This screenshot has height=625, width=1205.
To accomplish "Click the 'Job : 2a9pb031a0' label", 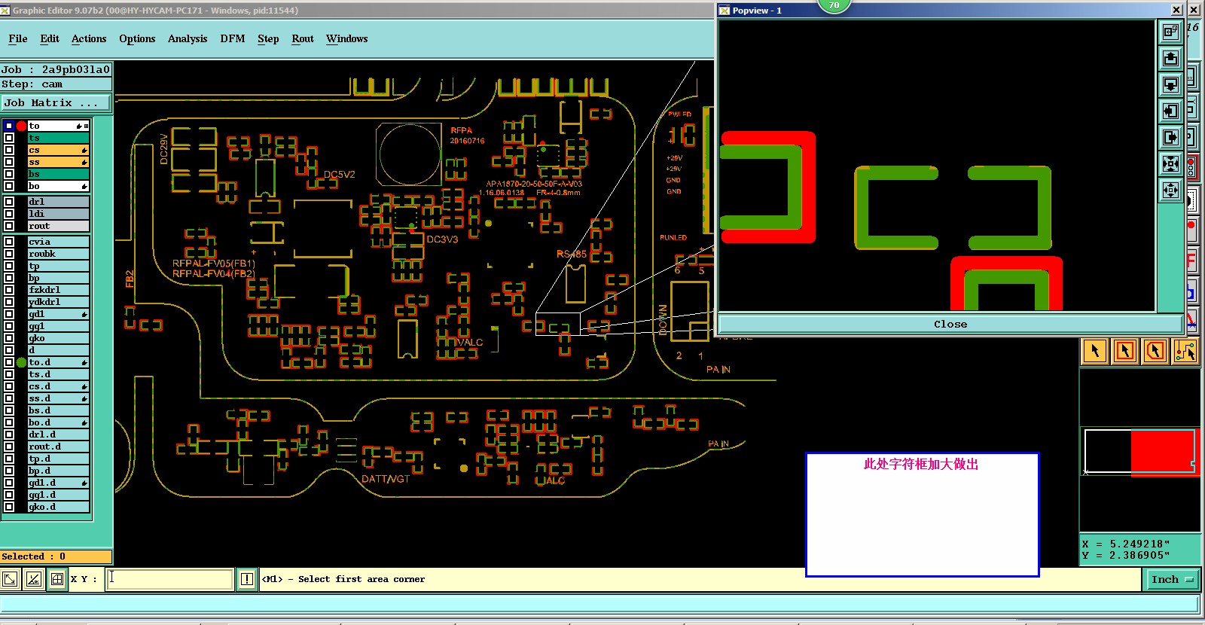I will tap(56, 69).
